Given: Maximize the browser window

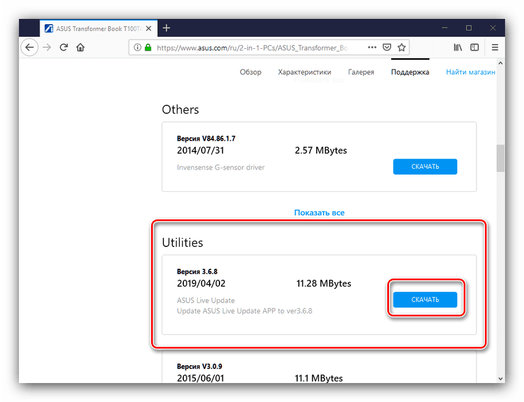Looking at the screenshot, I should point(468,28).
